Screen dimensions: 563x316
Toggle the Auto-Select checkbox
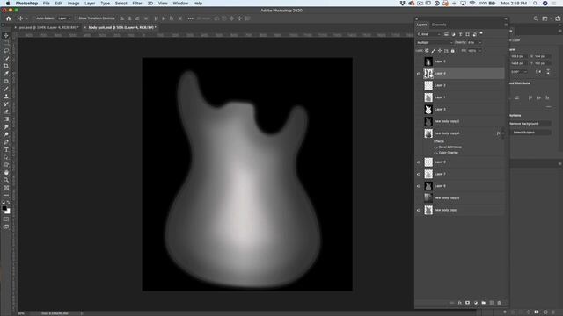point(34,18)
